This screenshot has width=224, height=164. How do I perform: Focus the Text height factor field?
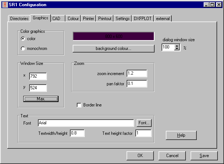[x=143, y=133]
